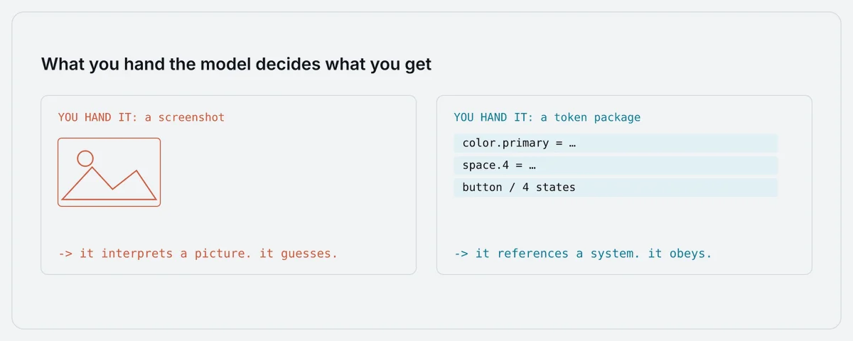Click the "YOU HAND IT: a screenshot" label

(141, 117)
